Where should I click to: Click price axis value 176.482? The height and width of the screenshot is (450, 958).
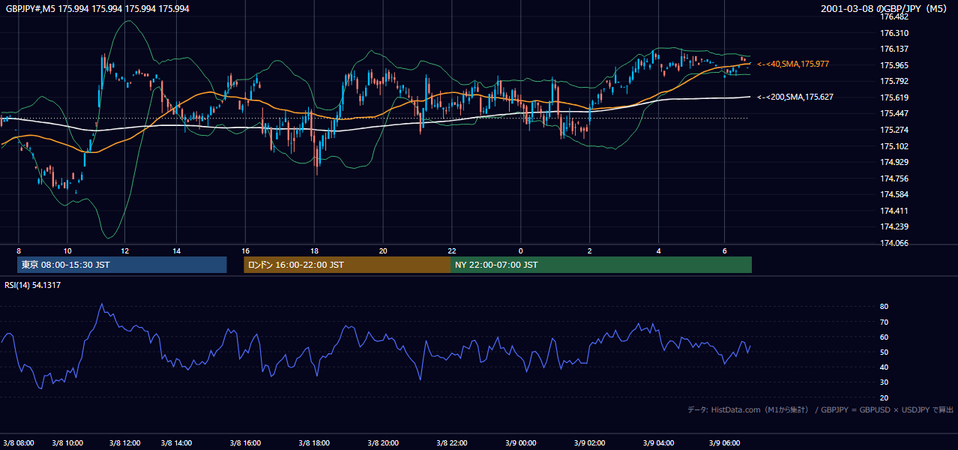(x=894, y=16)
